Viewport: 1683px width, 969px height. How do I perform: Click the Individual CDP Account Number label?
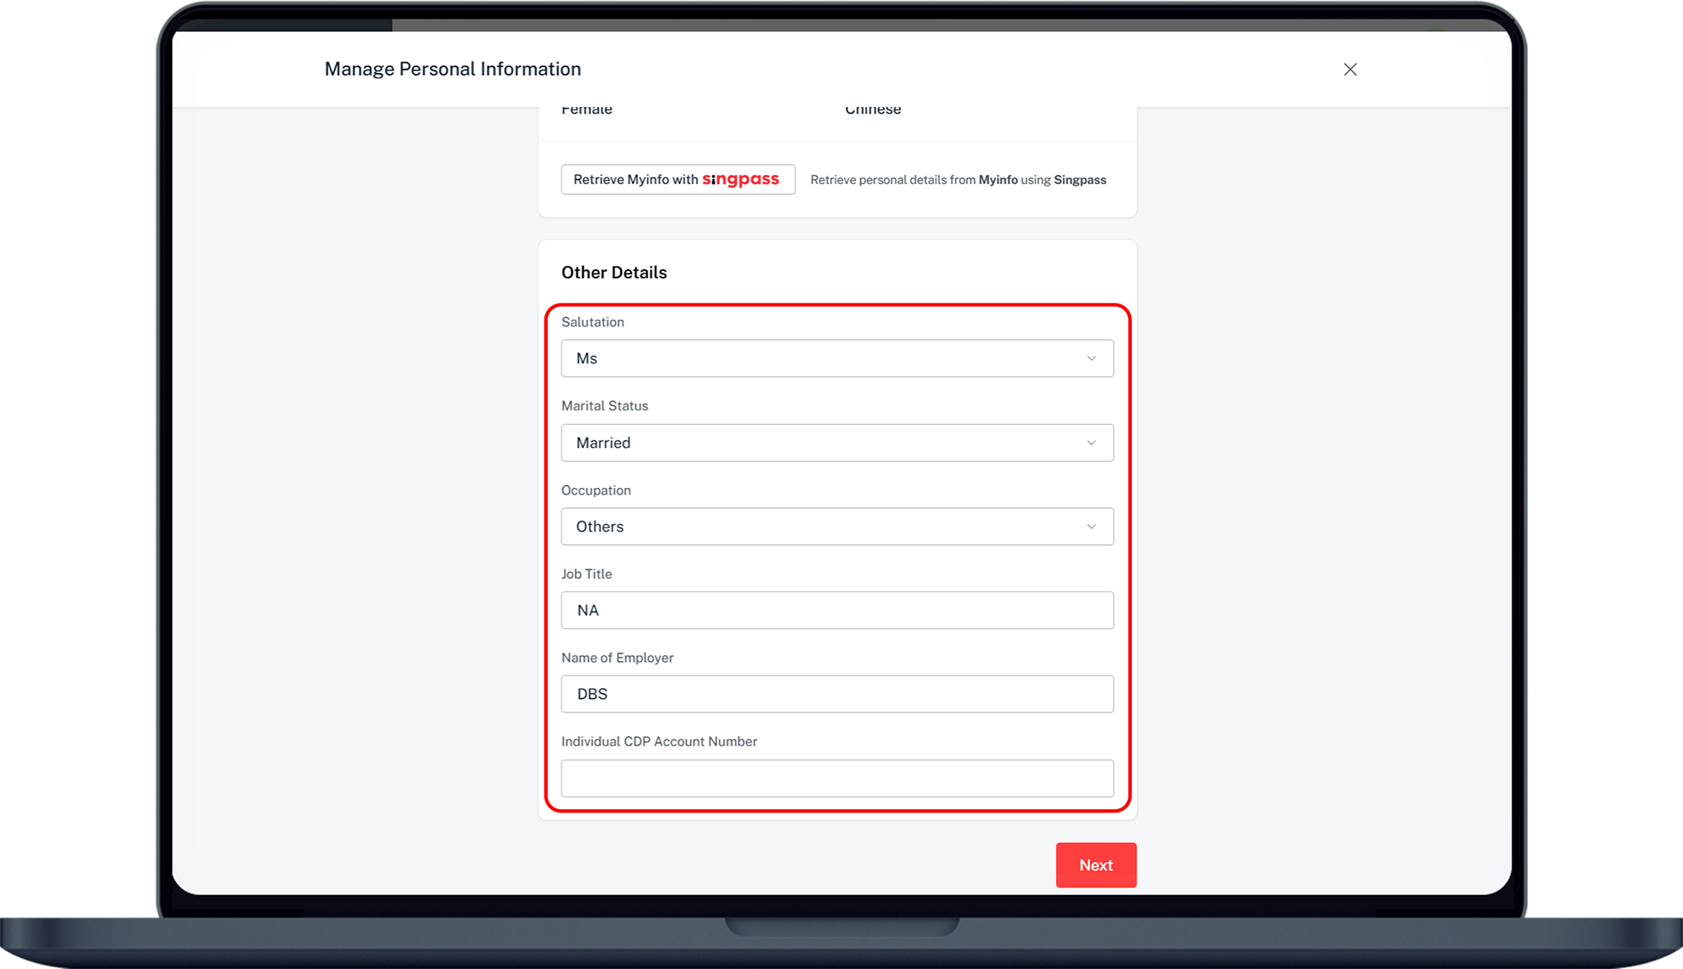coord(659,741)
